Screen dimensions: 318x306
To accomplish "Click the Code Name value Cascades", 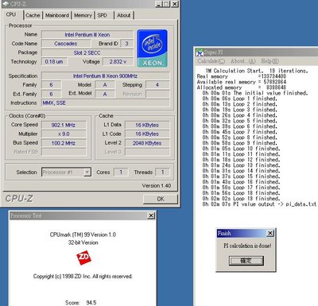I will point(65,44).
